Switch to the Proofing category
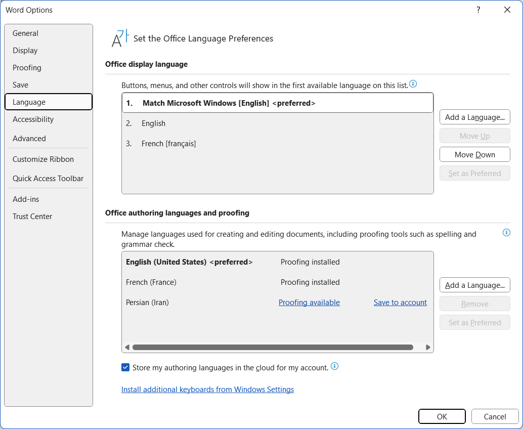Image resolution: width=523 pixels, height=429 pixels. tap(49, 68)
